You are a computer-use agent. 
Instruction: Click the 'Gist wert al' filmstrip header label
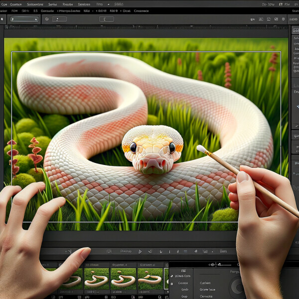click(x=147, y=265)
